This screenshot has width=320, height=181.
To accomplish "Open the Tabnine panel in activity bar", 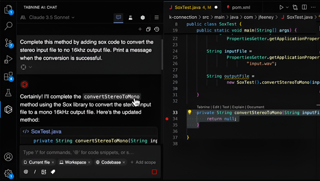I will coord(8,110).
